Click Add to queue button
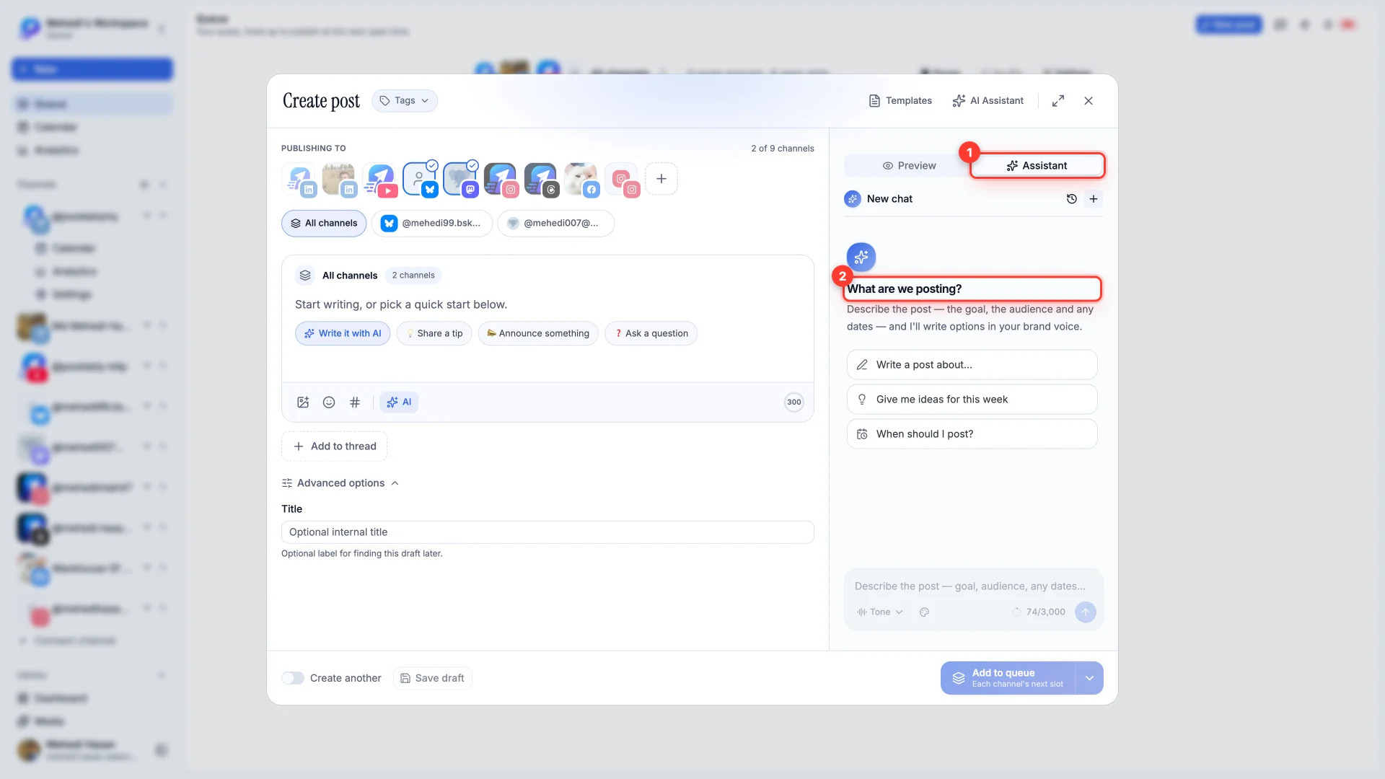This screenshot has height=779, width=1385. click(1008, 678)
